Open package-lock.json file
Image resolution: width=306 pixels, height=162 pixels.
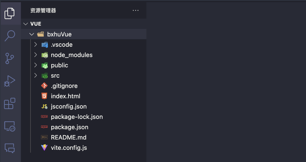(x=77, y=117)
